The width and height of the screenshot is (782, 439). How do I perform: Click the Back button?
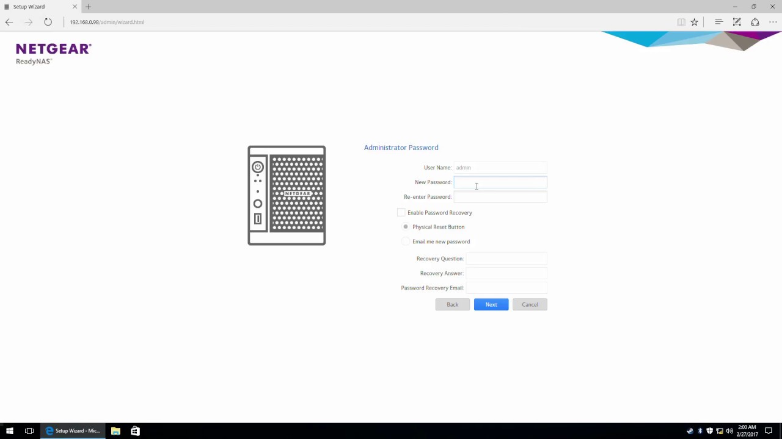click(453, 304)
